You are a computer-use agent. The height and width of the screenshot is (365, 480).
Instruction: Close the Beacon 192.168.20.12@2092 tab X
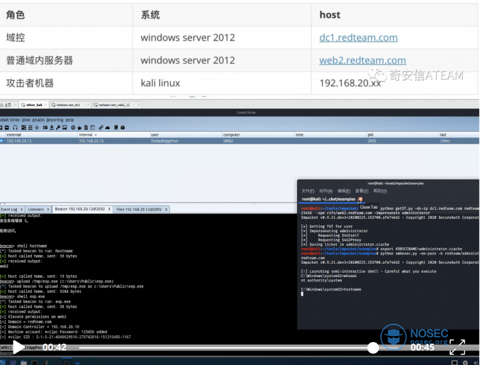tap(109, 209)
